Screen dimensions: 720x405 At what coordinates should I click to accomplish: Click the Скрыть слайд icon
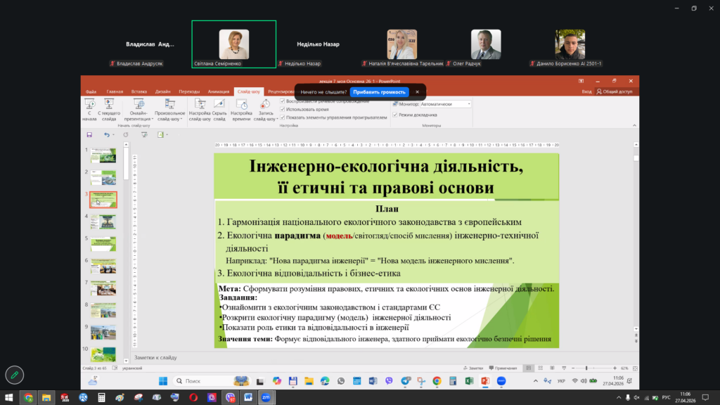tap(219, 109)
